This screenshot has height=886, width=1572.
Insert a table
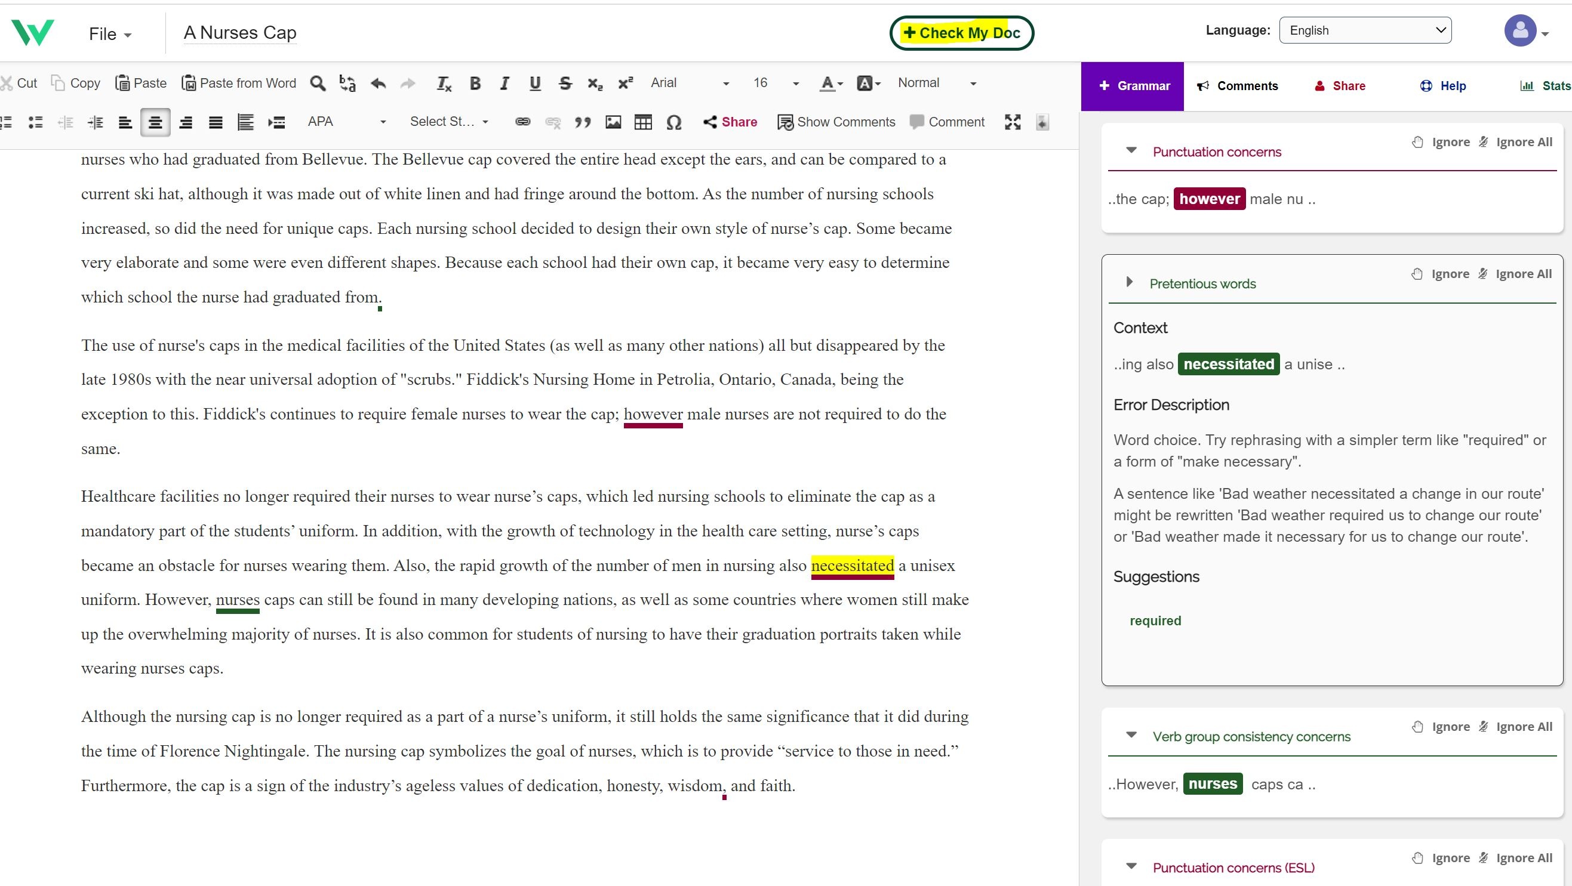click(x=643, y=122)
